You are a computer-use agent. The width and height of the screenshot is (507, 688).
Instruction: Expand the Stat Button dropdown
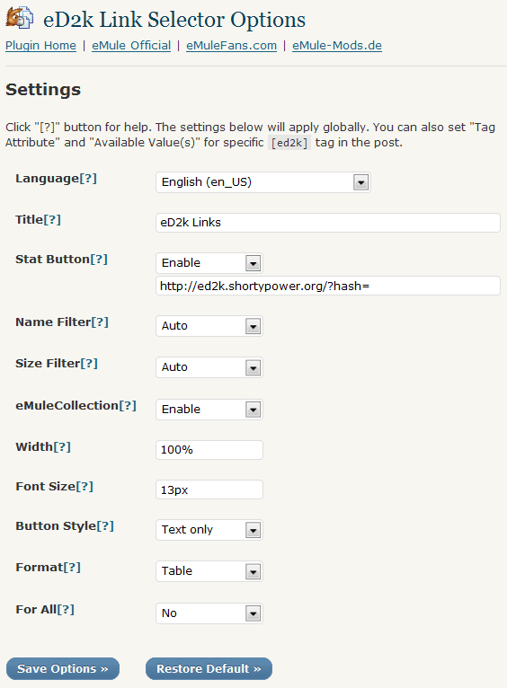pos(209,263)
